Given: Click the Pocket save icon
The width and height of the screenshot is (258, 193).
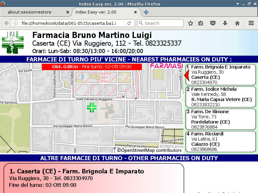Looking at the screenshot, I should (x=213, y=23).
